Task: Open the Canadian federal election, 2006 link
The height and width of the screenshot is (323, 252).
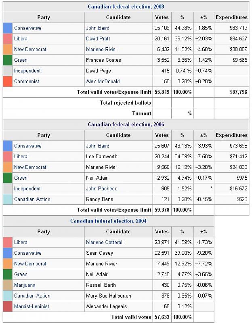Action: [x=126, y=124]
